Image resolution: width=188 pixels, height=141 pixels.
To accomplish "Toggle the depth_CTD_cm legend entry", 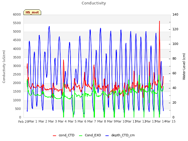I will pyautogui.click(x=120, y=135).
